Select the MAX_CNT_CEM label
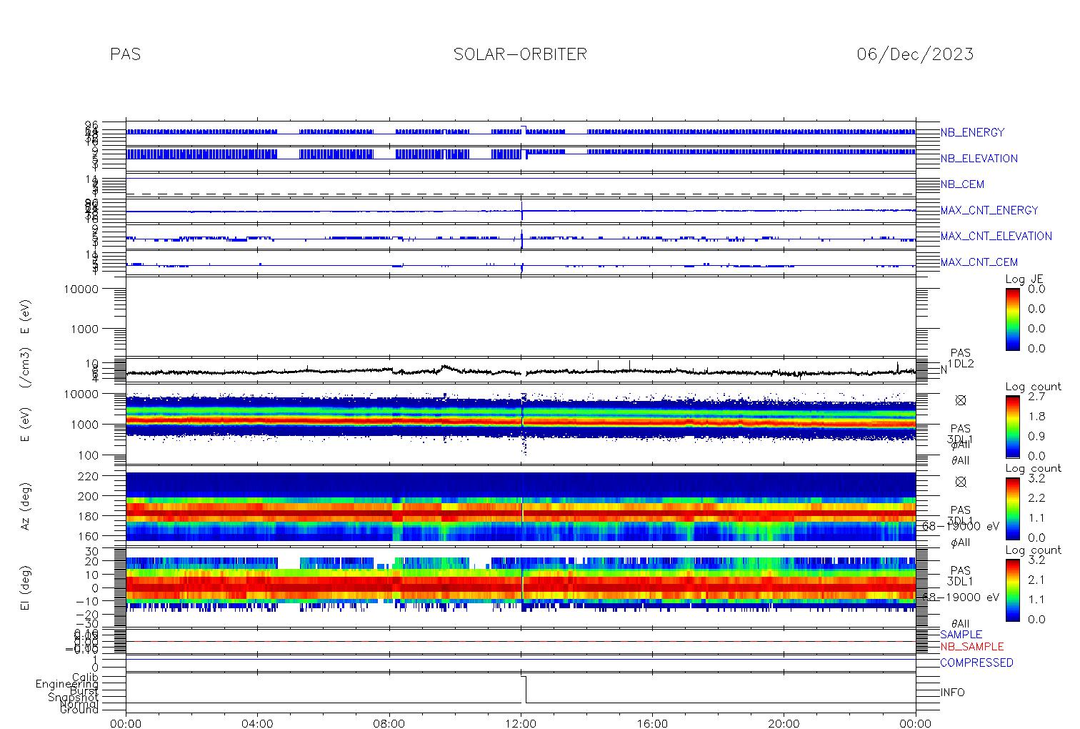The image size is (1080, 729). pyautogui.click(x=979, y=262)
